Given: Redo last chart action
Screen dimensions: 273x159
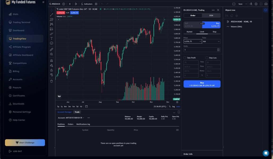Looking at the screenshot, I should coord(107,4).
